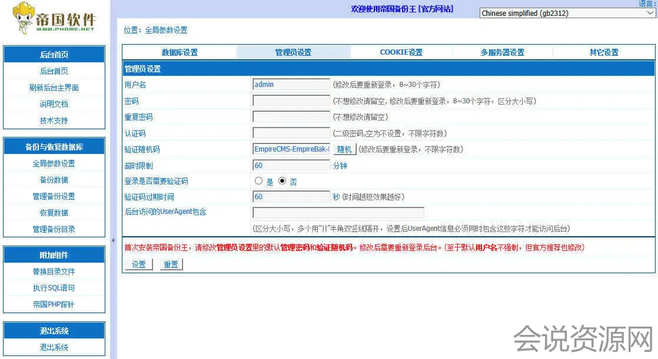Switch to COOKIE设置 tab
Image resolution: width=658 pixels, height=359 pixels.
pyautogui.click(x=401, y=52)
